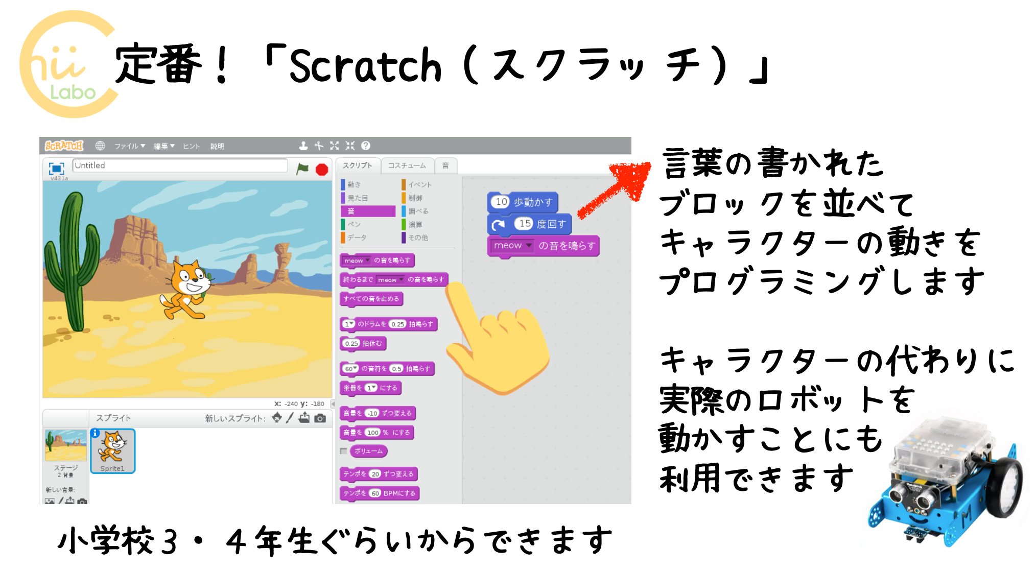Switch to the コスチューム tab
Viewport: 1036px width, 571px height.
tap(407, 165)
